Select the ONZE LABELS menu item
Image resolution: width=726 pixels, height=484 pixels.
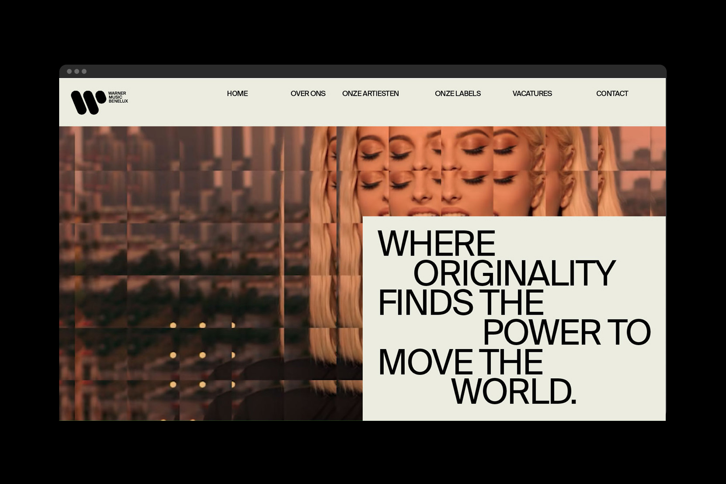point(458,94)
